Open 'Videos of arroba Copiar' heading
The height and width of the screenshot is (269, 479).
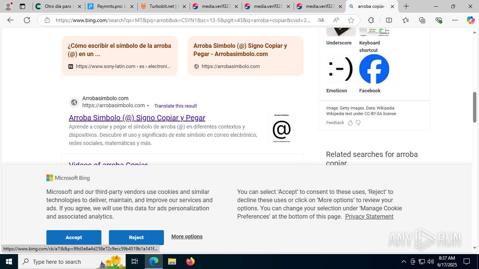coord(108,165)
